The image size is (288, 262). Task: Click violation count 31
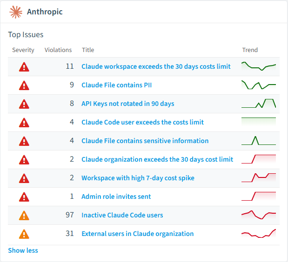coord(70,234)
